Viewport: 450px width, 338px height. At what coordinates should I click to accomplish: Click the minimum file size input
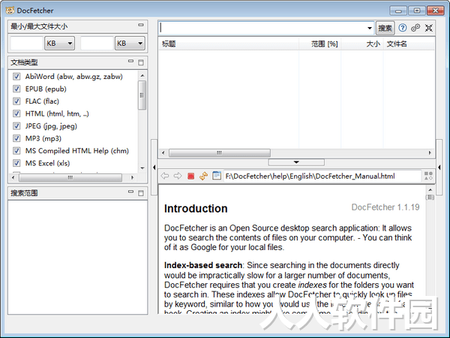coord(27,43)
